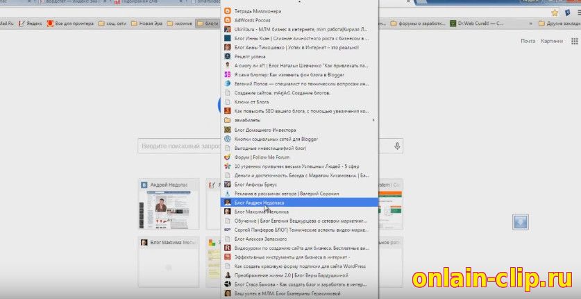Open the 'Другие закладки' folder
This screenshot has height=299, width=581.
[x=559, y=24]
